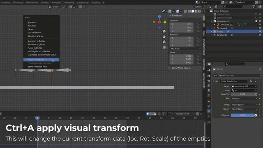This screenshot has height=148, width=263.
Task: Switch to Scripting workspace tab
Action: pyautogui.click(x=96, y=2)
